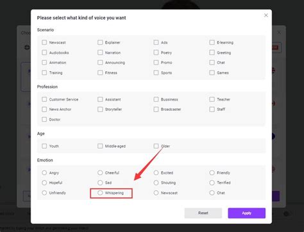Apply the selected voice filters
This screenshot has width=304, height=232.
click(x=247, y=213)
